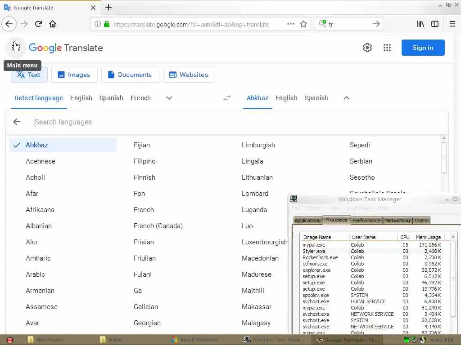Toggle the browser sidebar
This screenshot has height=345, width=461.
pyautogui.click(x=435, y=24)
